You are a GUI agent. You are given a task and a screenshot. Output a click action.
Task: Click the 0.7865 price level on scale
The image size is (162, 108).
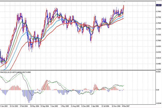[x=158, y=12]
